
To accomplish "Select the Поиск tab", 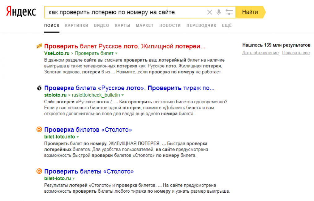I will pyautogui.click(x=52, y=25).
